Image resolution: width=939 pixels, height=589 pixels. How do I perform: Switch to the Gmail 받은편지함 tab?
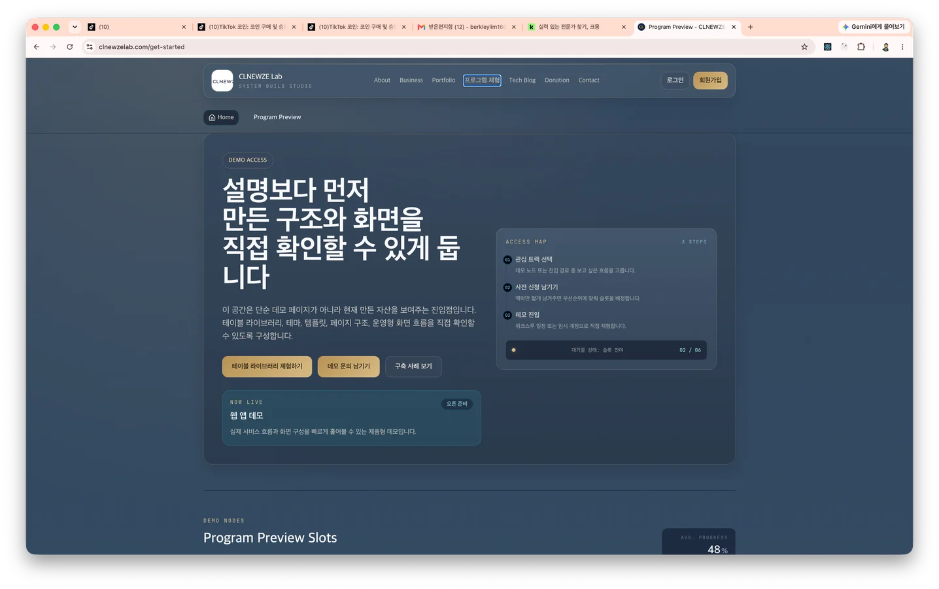point(467,27)
